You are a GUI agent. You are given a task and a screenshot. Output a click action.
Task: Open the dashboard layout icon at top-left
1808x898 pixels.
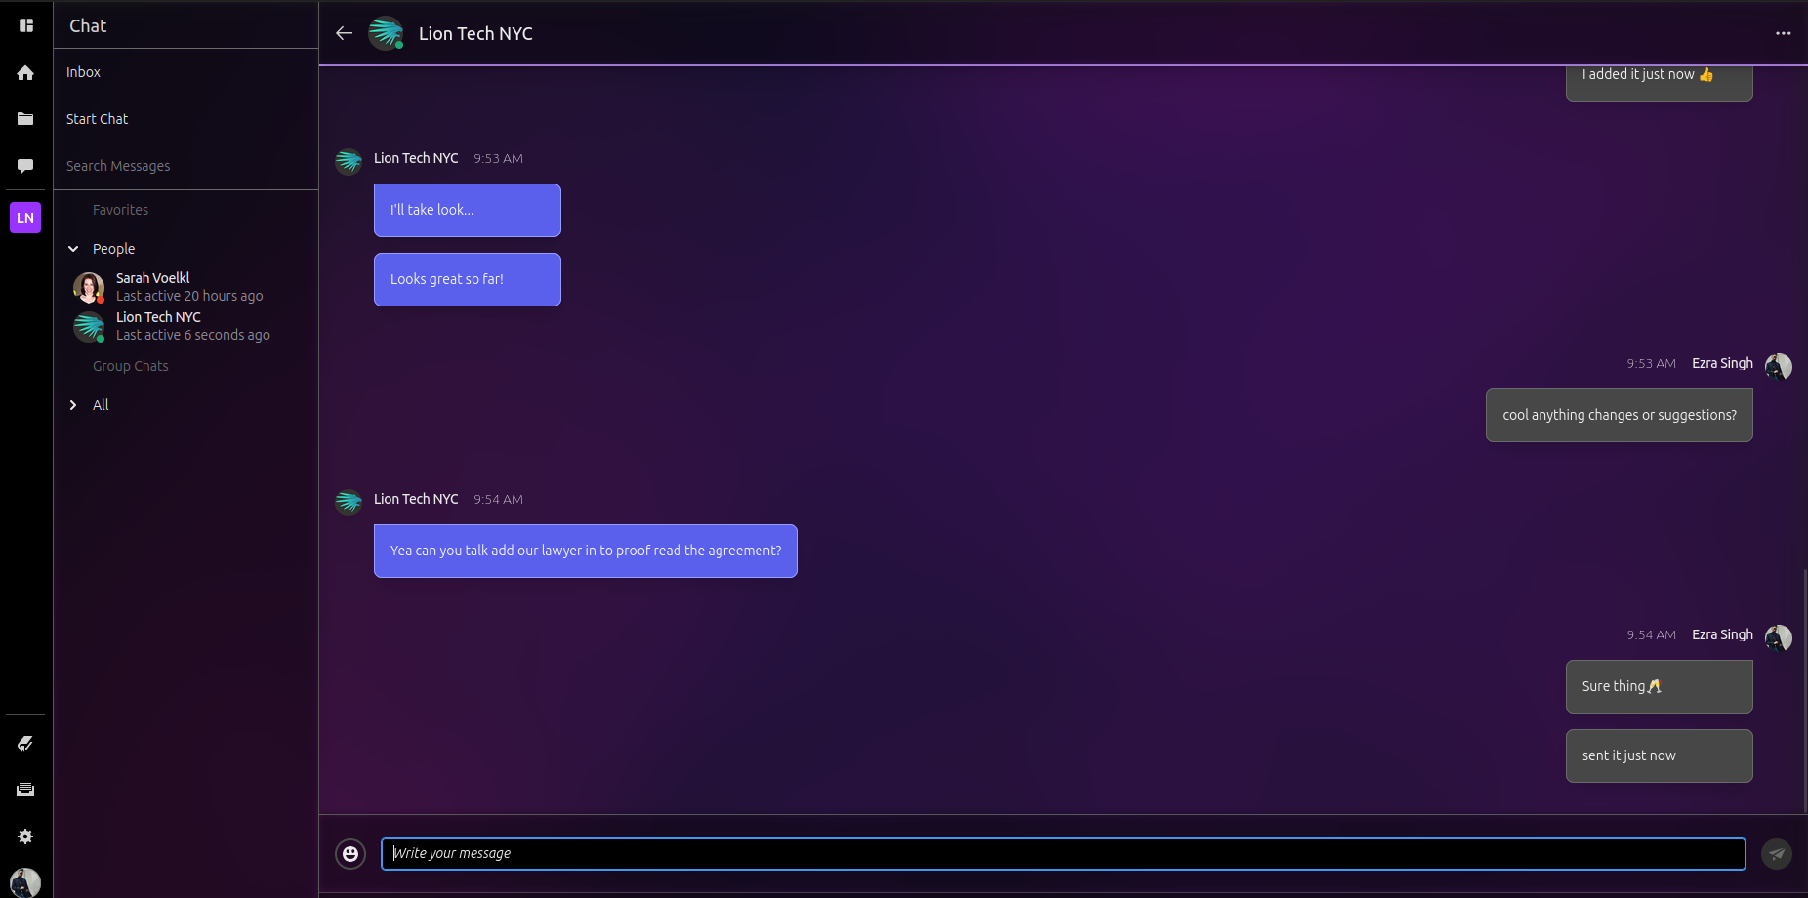click(x=26, y=25)
